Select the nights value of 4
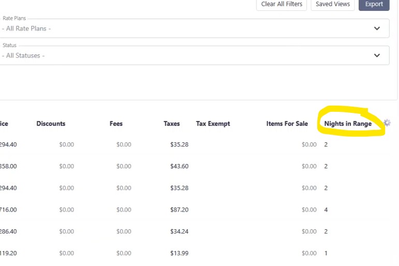Screen dimensions: 399x266 [326, 210]
